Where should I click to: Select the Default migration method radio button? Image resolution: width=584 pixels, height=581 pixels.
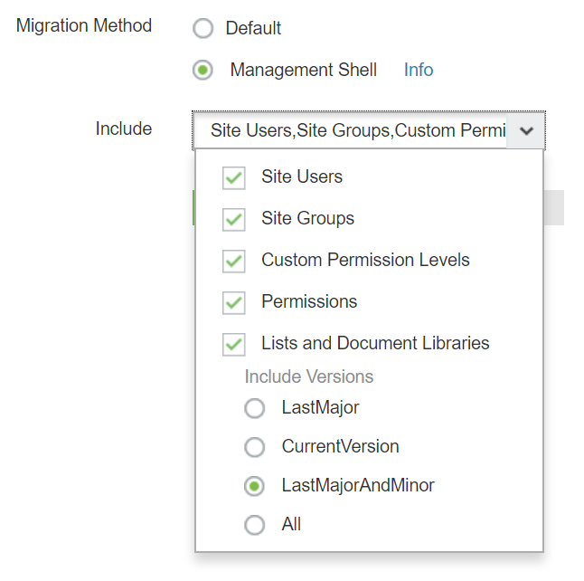[x=203, y=29]
